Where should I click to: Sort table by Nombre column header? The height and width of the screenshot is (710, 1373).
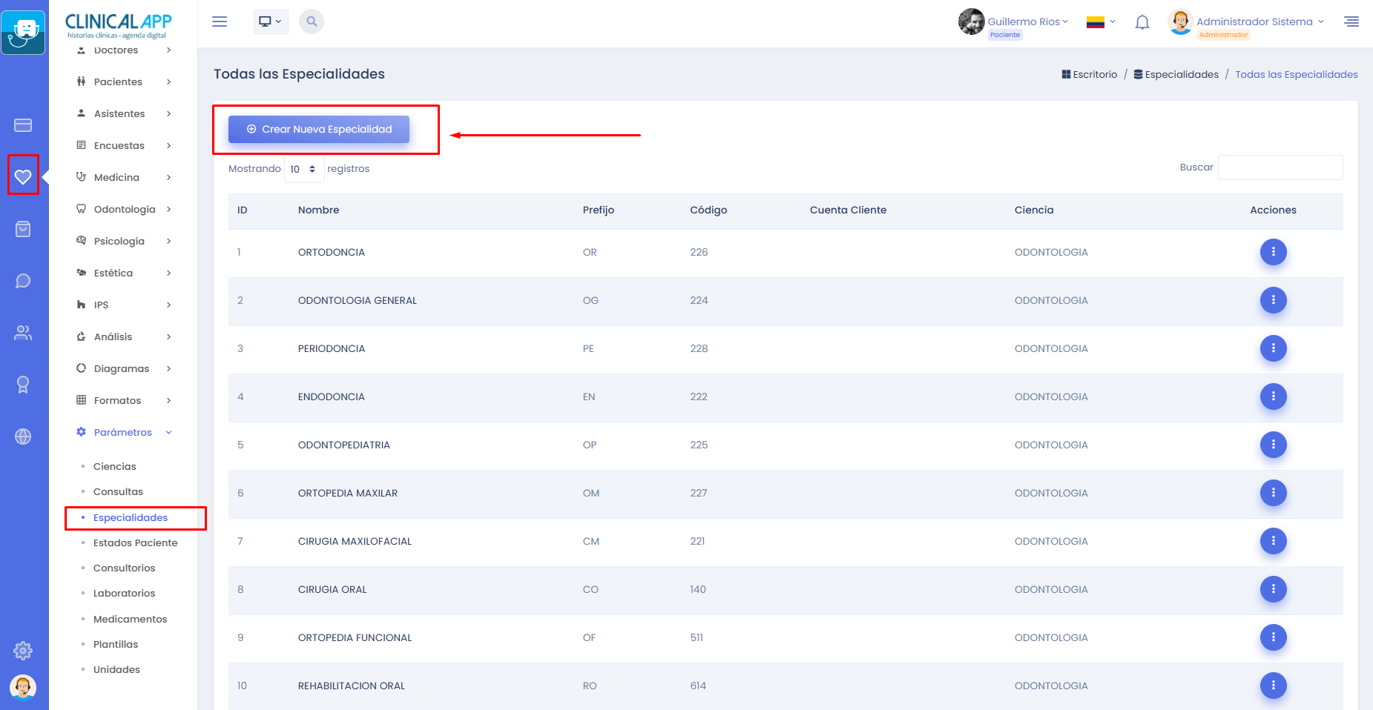[318, 210]
